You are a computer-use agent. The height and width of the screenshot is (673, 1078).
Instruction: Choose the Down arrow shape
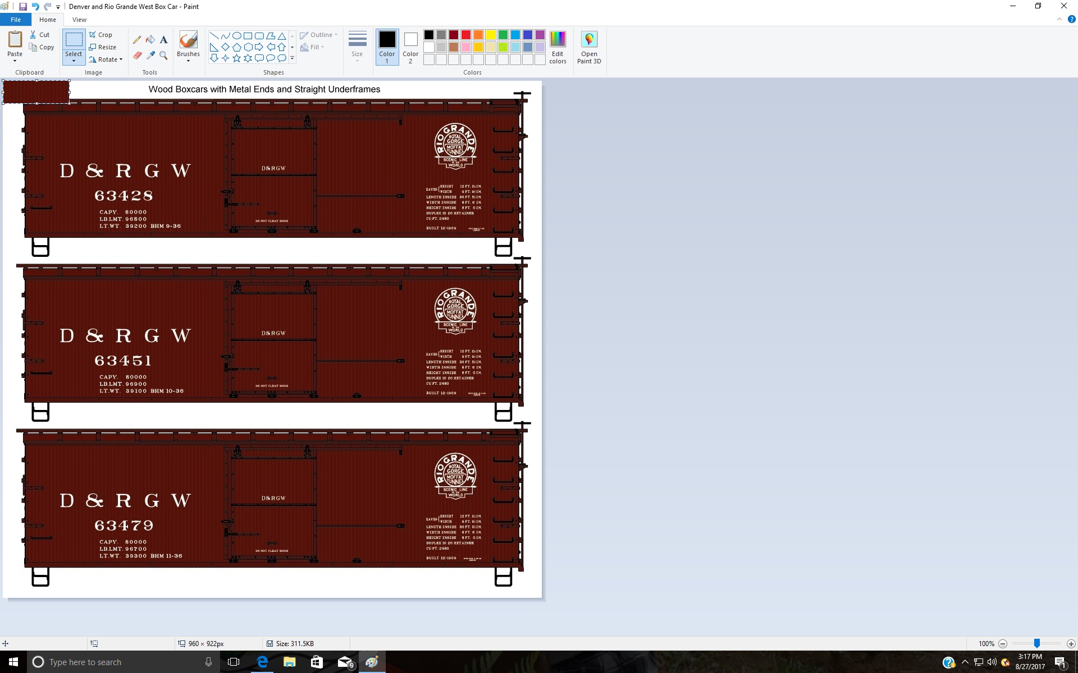214,58
